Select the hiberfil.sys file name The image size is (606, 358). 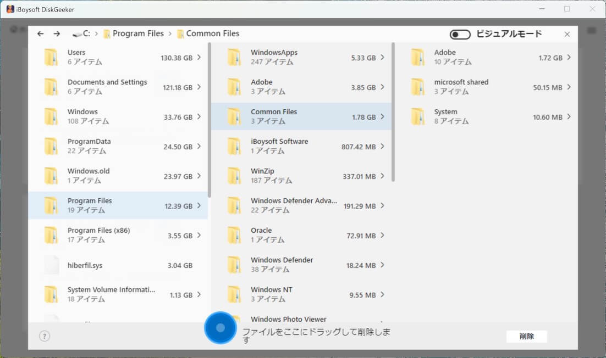85,265
